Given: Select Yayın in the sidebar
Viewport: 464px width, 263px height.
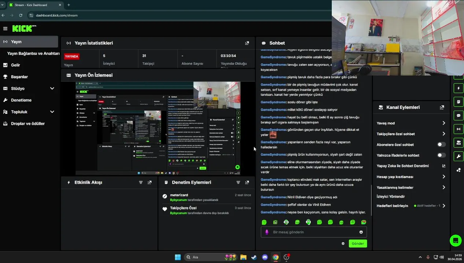Looking at the screenshot, I should 29,42.
